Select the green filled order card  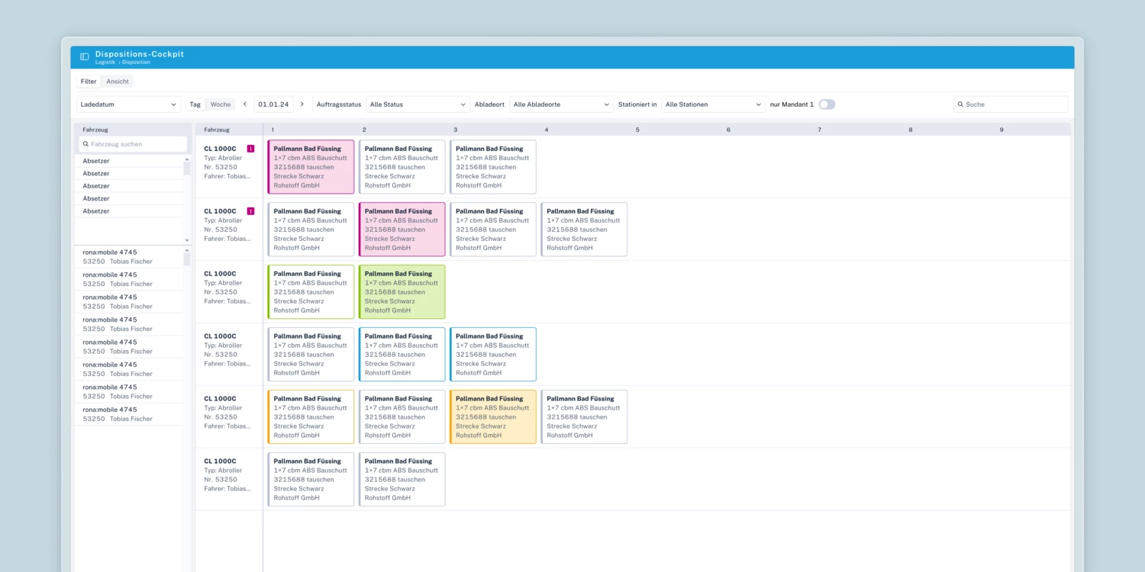[x=402, y=292]
